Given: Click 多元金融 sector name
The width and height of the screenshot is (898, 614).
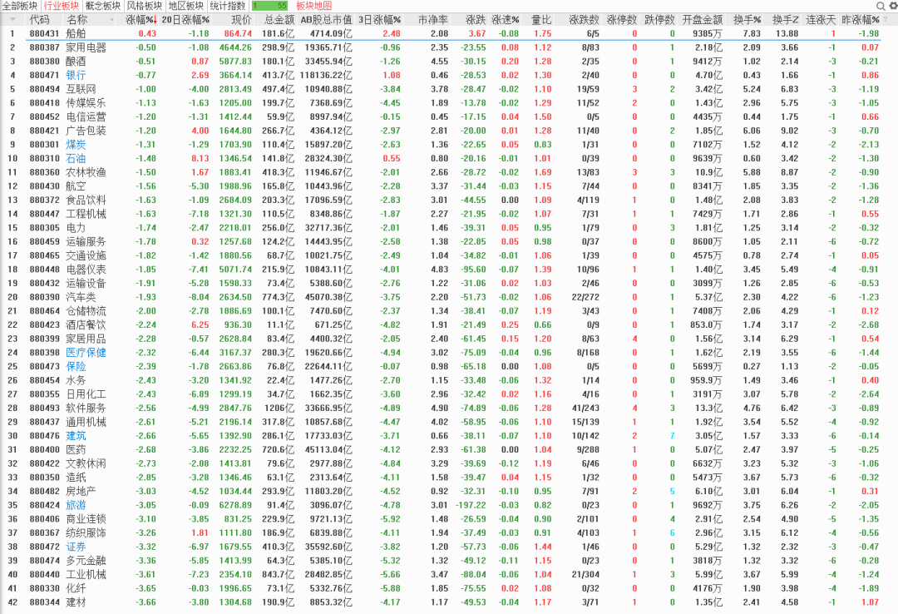Looking at the screenshot, I should pos(86,561).
